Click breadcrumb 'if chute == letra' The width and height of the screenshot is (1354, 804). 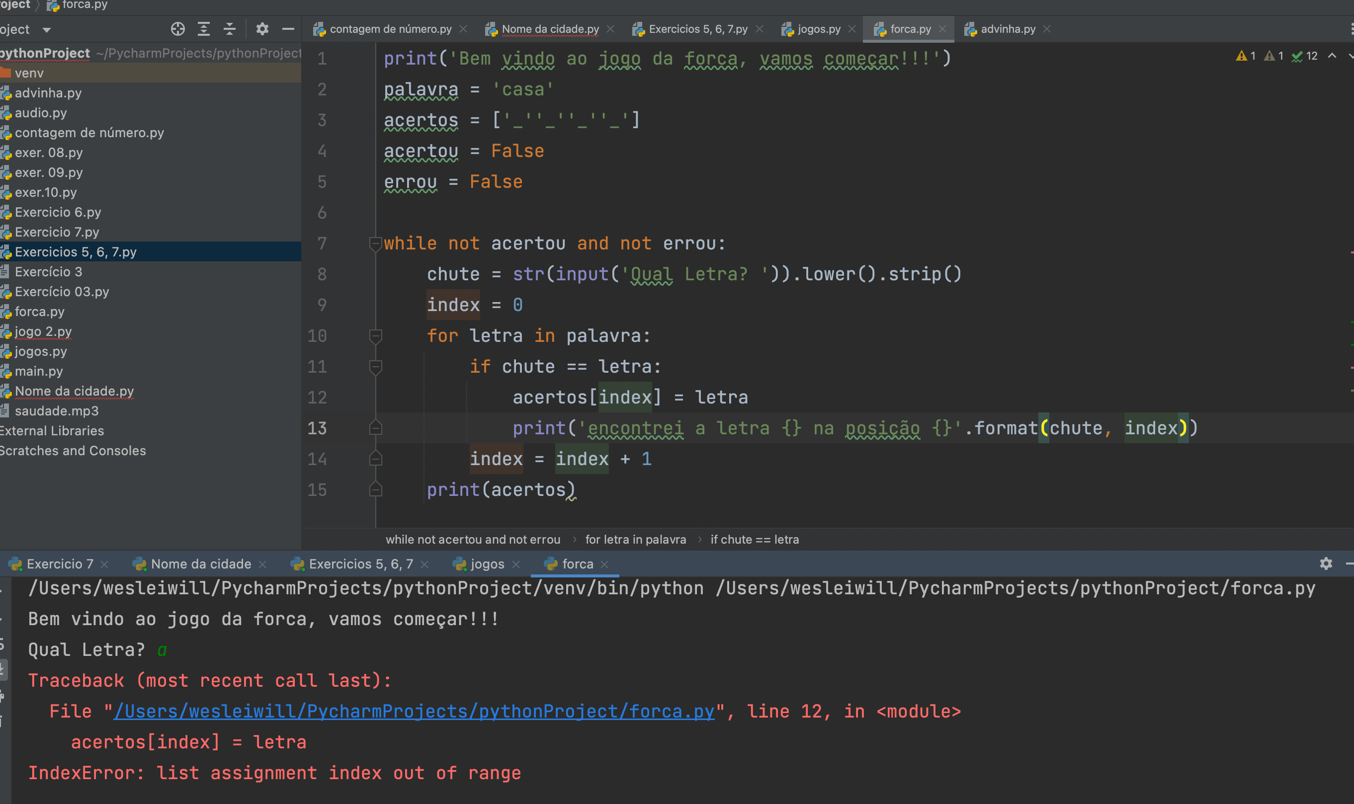[x=755, y=540]
